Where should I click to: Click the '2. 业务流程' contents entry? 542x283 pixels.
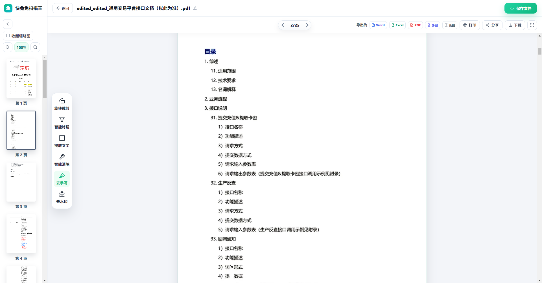pos(216,99)
